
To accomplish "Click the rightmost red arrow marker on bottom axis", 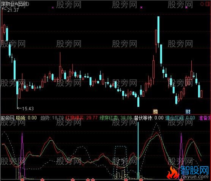I will (181, 179).
